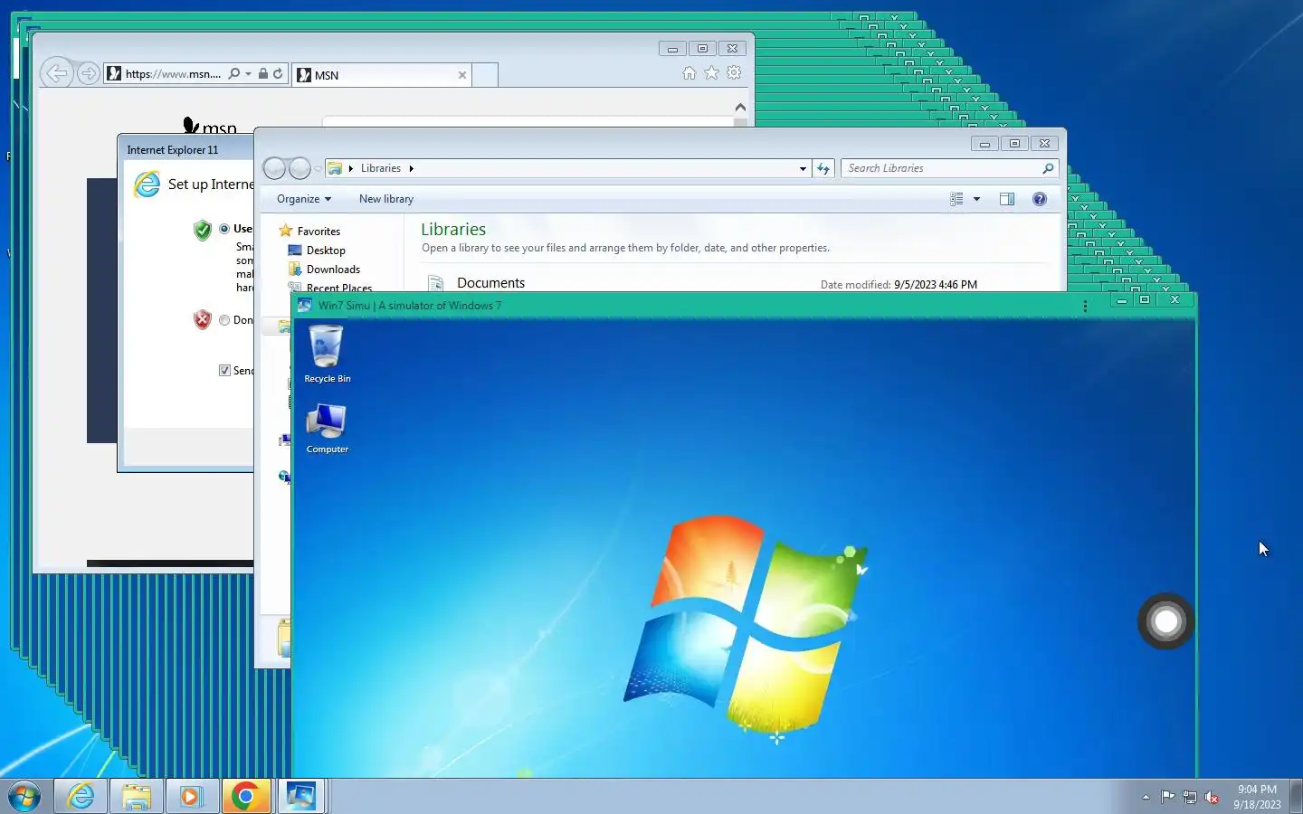Show hidden tray icons arrow
This screenshot has height=814, width=1303.
click(x=1146, y=797)
